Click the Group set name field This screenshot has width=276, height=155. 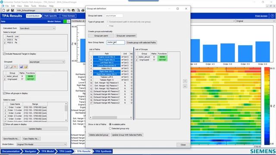click(x=114, y=15)
